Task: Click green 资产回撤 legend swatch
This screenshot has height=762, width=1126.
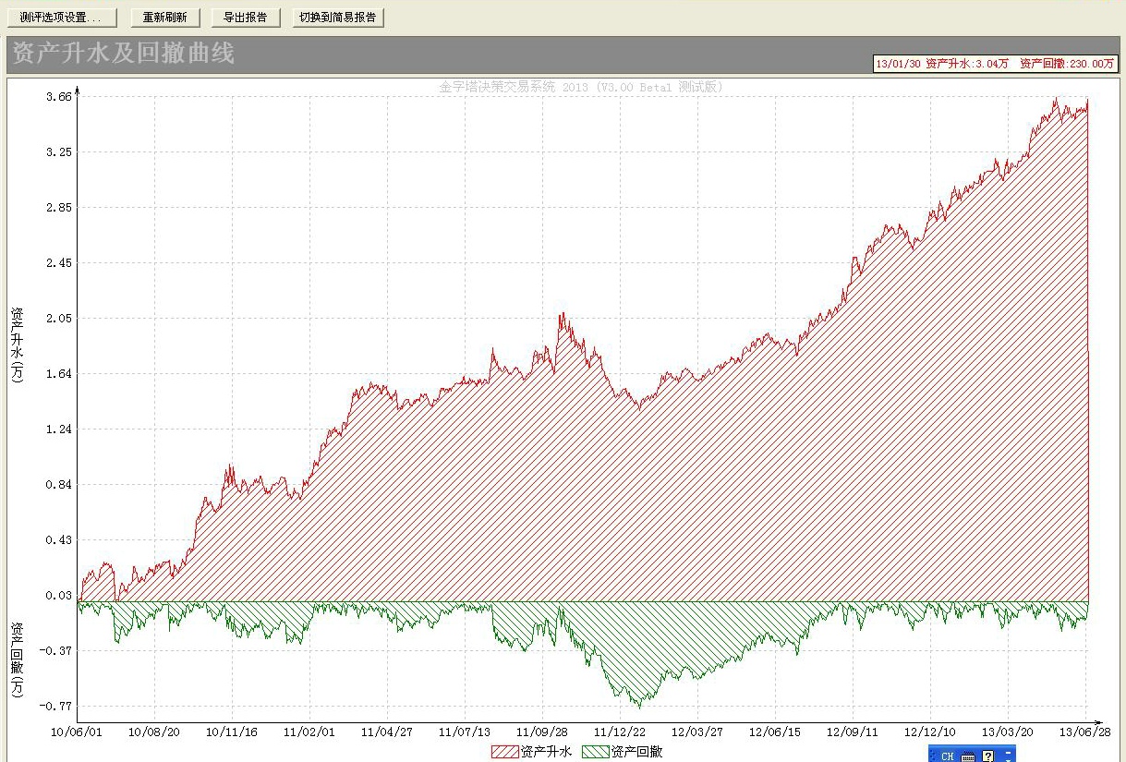Action: point(596,752)
